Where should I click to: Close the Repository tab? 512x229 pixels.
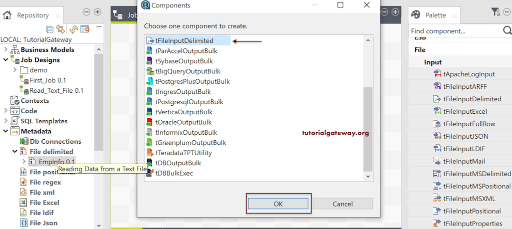tap(58, 15)
